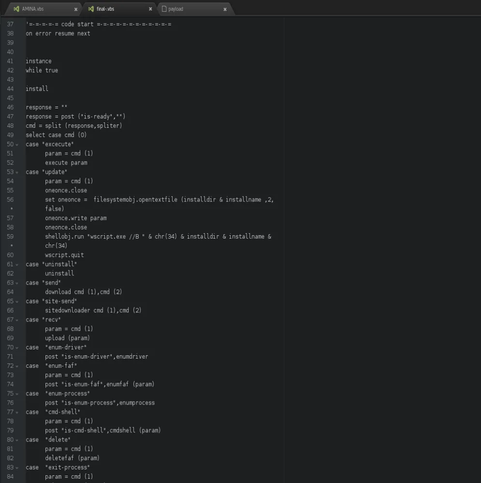The height and width of the screenshot is (483, 481).
Task: Collapse the fold arrow at line 77
Action: [17, 412]
